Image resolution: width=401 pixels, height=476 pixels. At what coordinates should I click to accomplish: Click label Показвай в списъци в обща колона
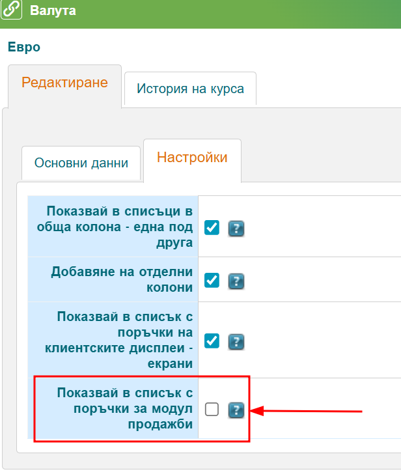pos(115,227)
